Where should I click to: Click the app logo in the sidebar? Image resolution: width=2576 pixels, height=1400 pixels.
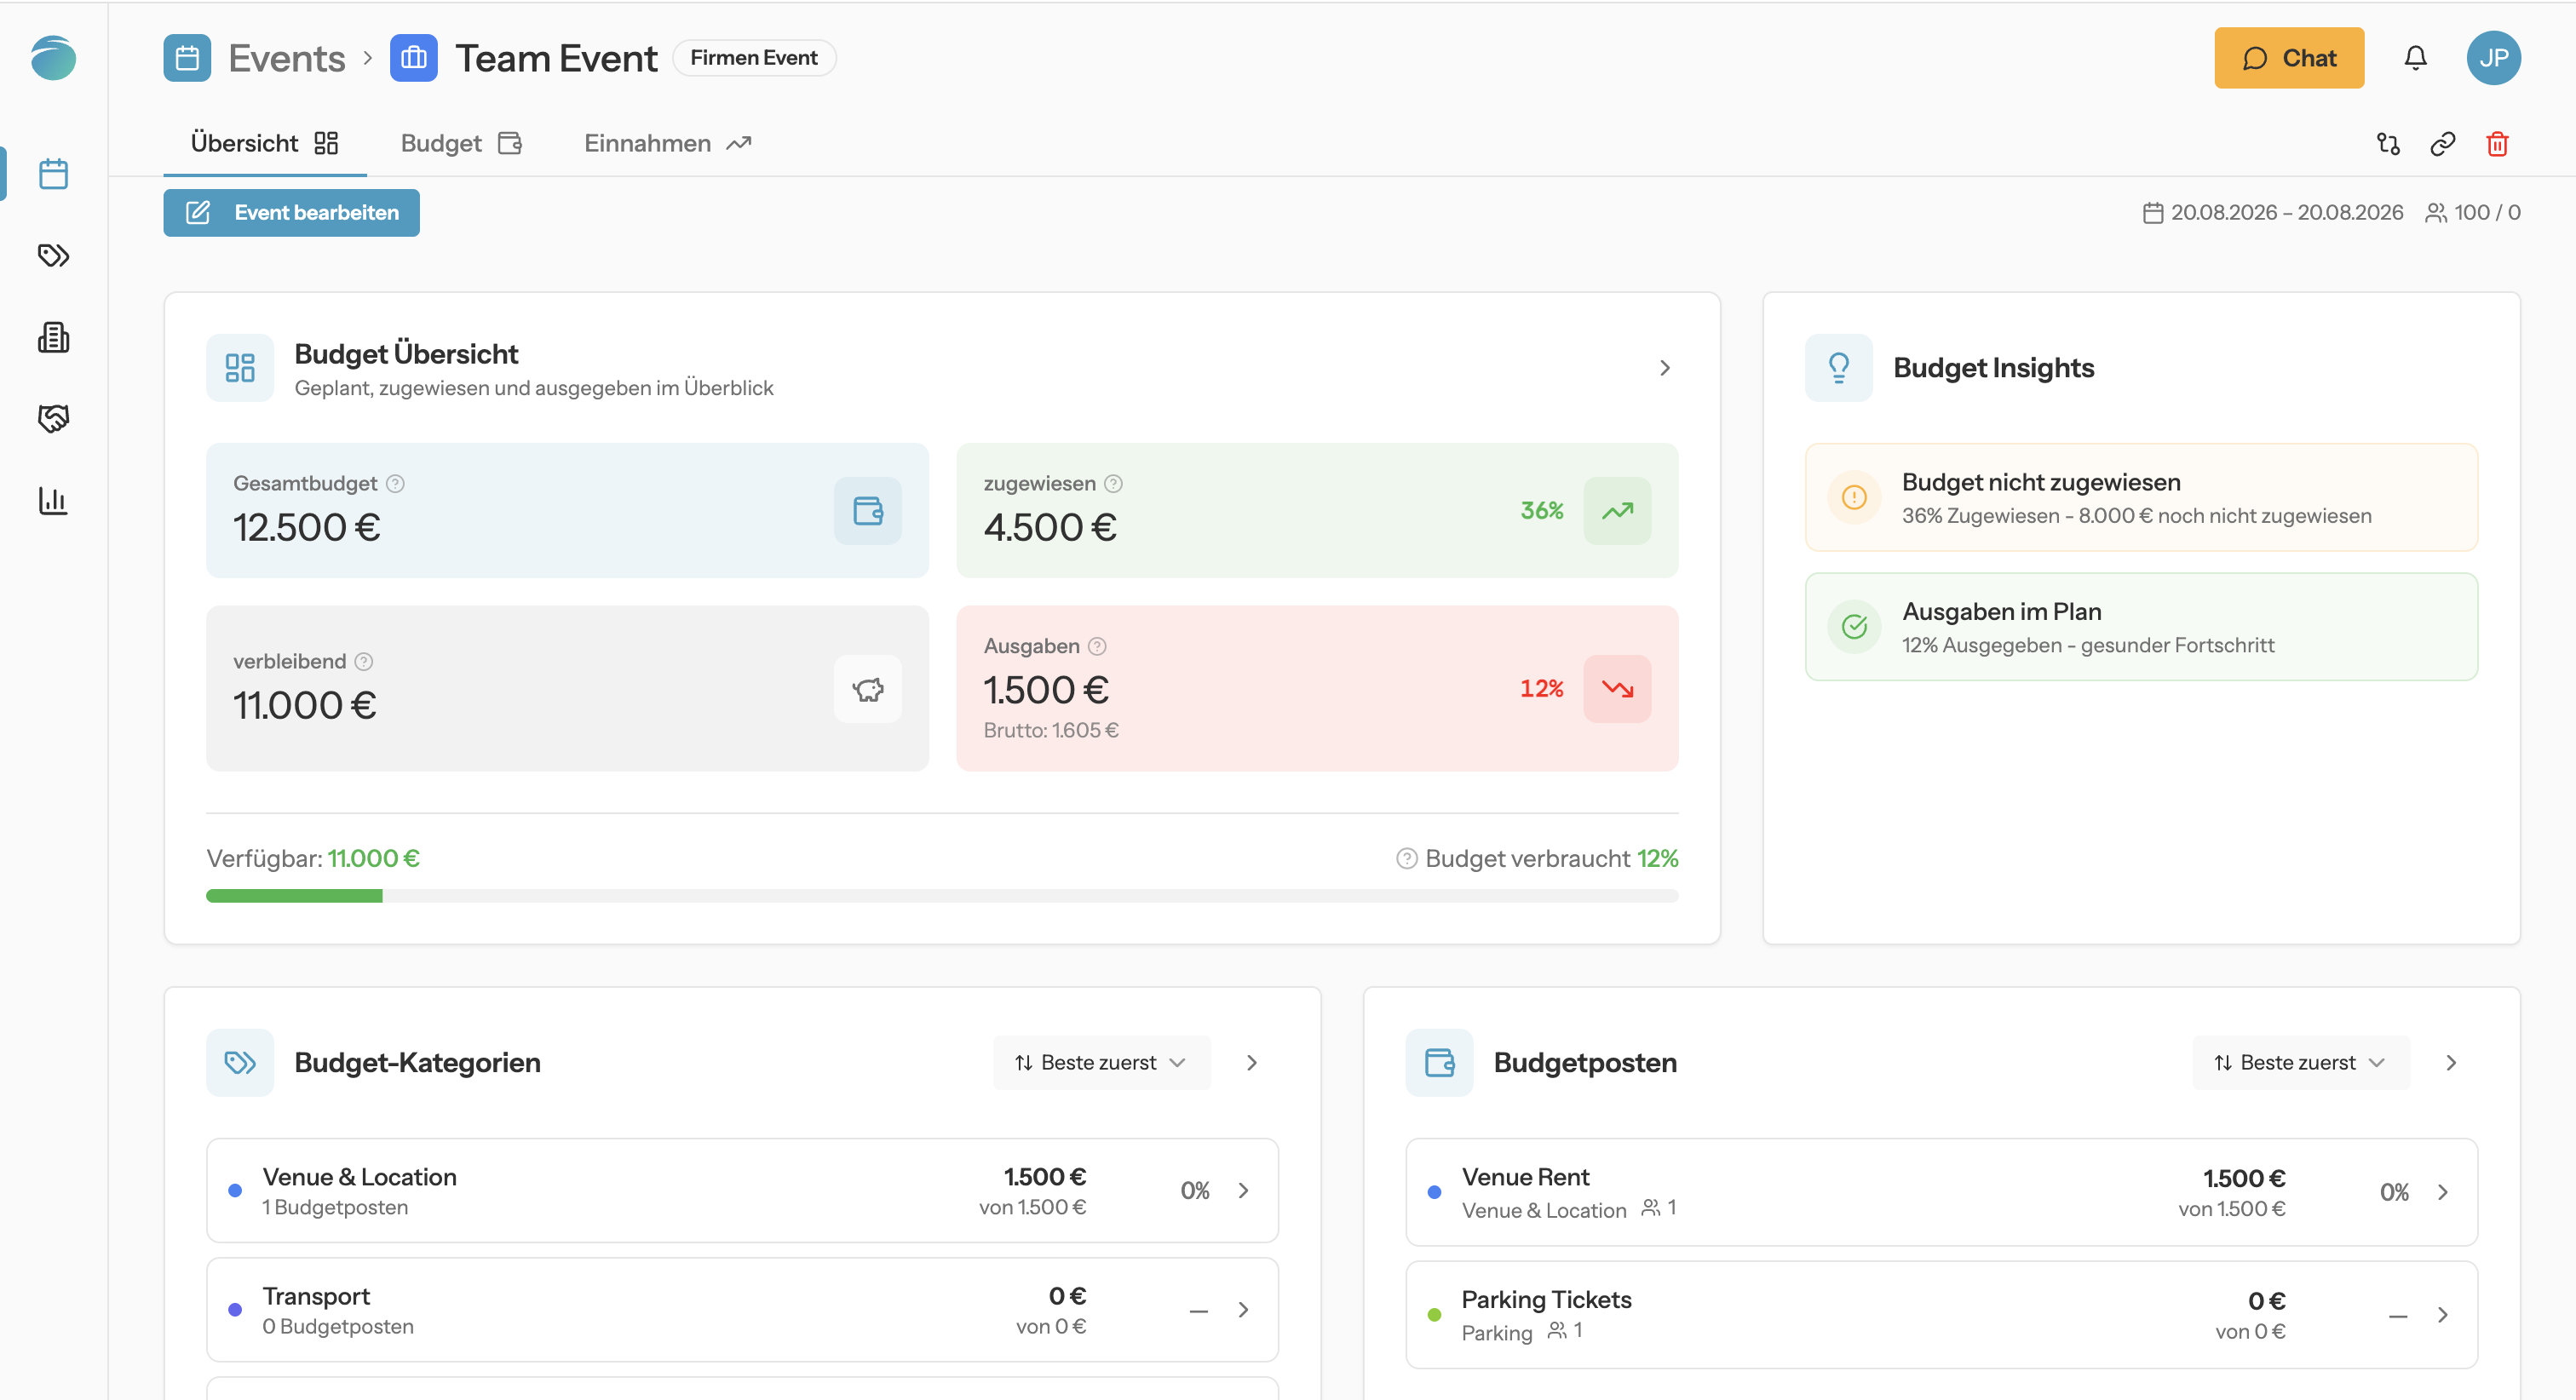click(53, 58)
